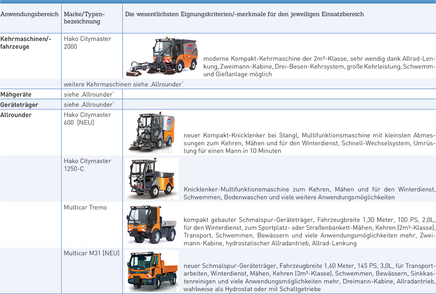The height and width of the screenshot is (294, 436).
Task: Click the 'Knicklenker-Multifunktionsmaschine zum Kehren' description
Action: (x=309, y=193)
